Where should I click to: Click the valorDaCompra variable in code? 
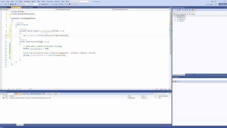point(36,48)
